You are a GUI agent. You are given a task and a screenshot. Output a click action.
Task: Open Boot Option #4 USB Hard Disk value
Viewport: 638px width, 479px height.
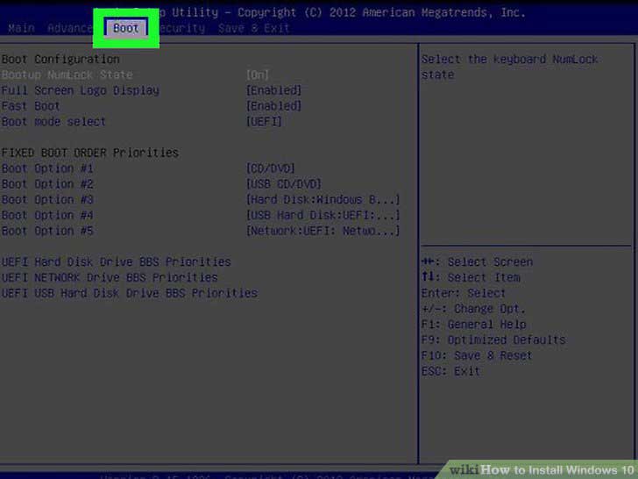point(323,215)
